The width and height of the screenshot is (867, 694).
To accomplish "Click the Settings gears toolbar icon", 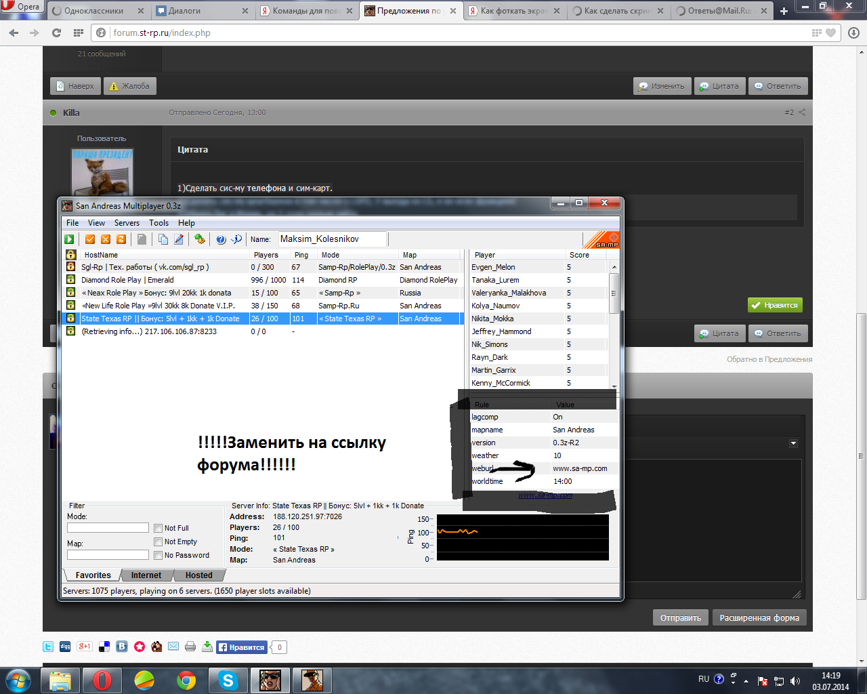I will [x=199, y=239].
